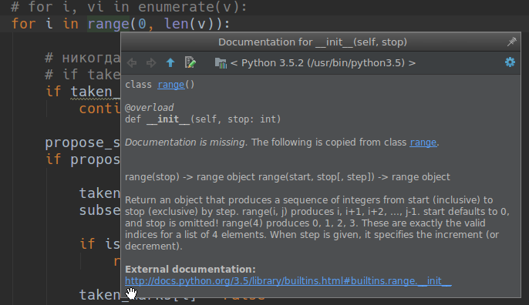Pin the documentation popup
The image size is (529, 305).
pos(512,42)
